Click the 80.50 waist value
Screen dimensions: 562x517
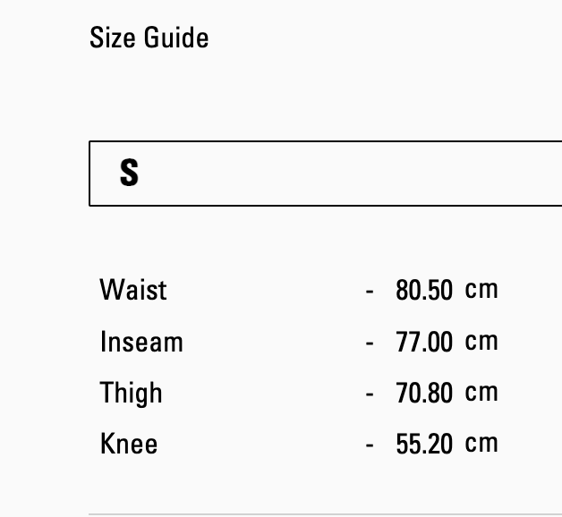(x=424, y=291)
